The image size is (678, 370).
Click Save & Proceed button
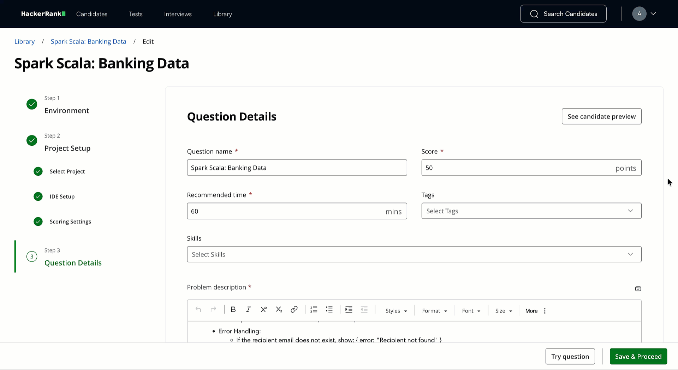point(638,356)
